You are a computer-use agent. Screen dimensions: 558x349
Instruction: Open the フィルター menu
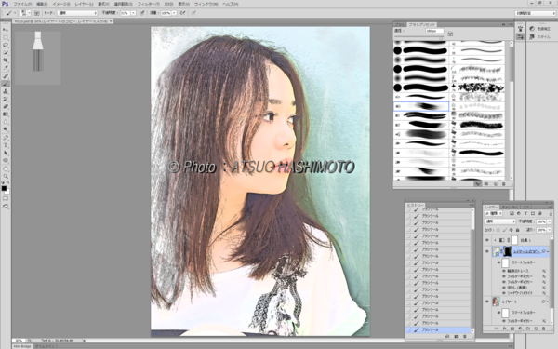point(149,4)
